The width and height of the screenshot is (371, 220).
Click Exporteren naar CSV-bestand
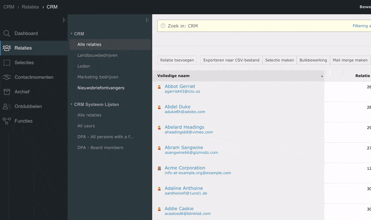pos(231,60)
